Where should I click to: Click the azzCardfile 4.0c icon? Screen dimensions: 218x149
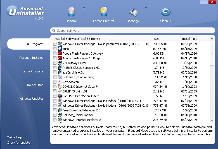pyautogui.click(x=60, y=72)
